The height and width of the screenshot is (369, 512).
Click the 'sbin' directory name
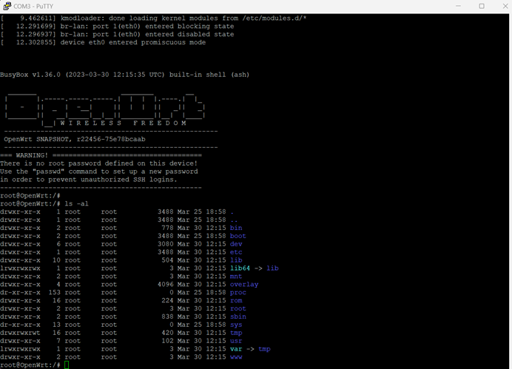[x=238, y=316]
